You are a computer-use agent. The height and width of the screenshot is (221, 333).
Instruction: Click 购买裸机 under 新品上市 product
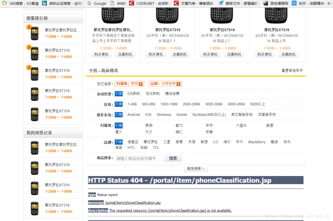264,55
